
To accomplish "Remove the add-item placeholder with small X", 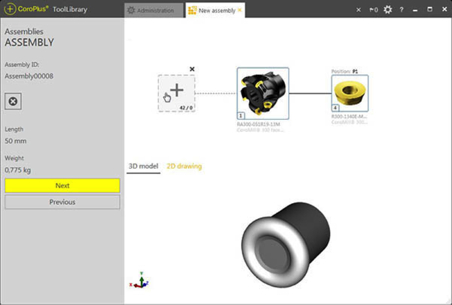I will coord(192,69).
